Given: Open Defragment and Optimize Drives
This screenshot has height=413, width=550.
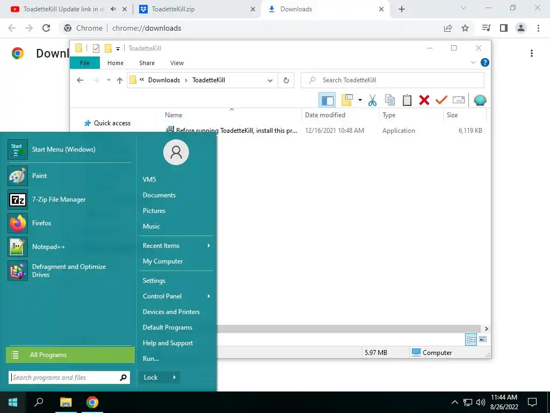Looking at the screenshot, I should tap(69, 270).
